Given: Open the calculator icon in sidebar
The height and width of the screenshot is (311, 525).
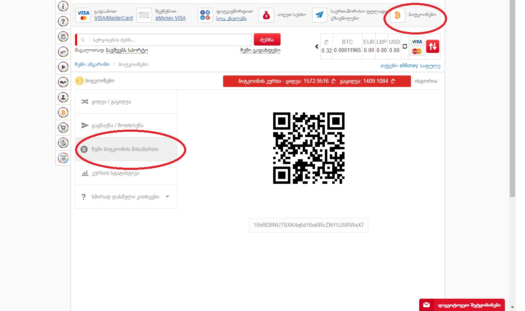Looking at the screenshot, I should coord(63,37).
